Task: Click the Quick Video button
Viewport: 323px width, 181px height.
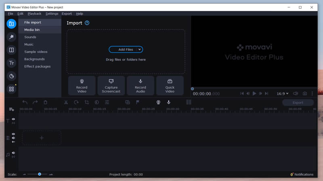Action: tap(170, 86)
